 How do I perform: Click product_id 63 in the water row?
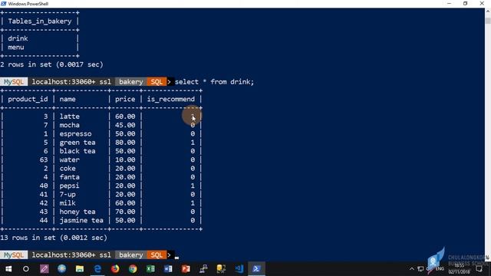[x=44, y=160]
